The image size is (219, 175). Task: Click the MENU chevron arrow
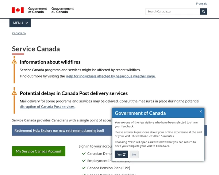point(27,23)
